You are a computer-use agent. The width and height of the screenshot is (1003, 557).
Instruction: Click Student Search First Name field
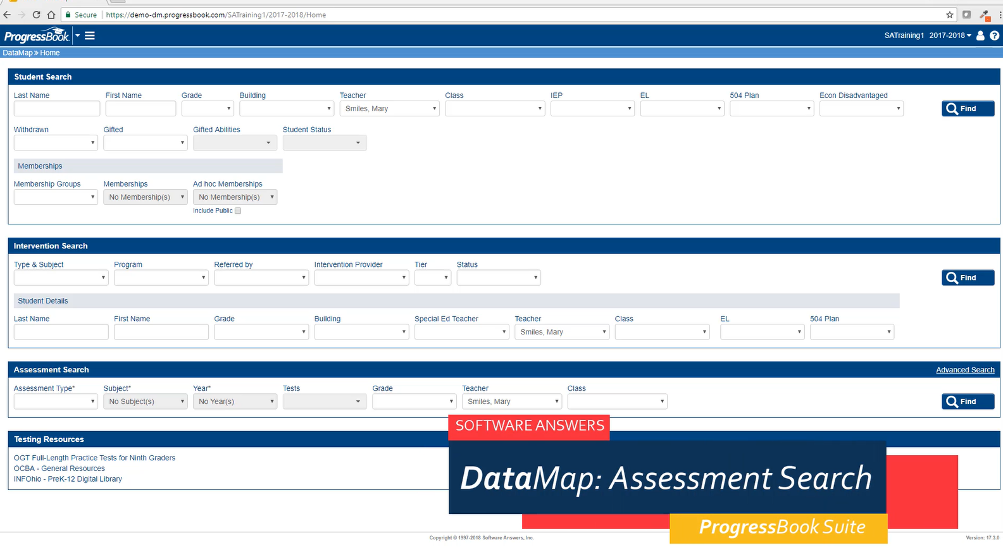(x=140, y=109)
